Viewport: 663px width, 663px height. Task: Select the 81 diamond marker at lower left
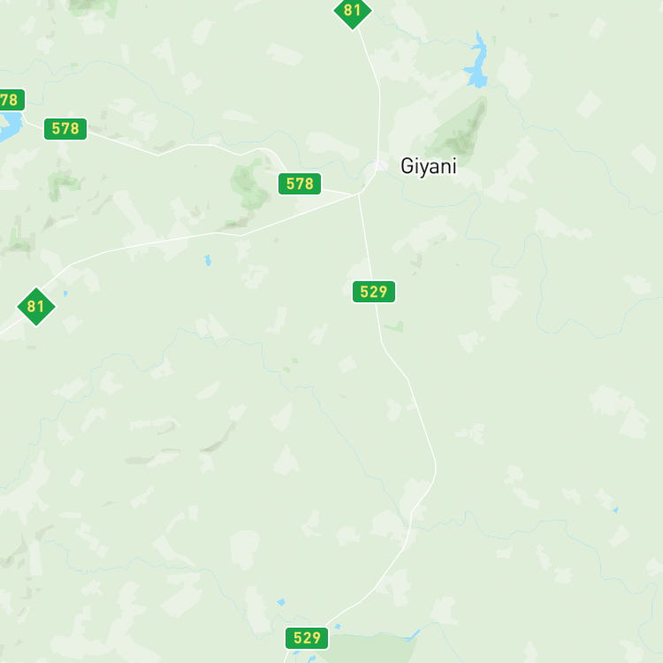click(x=36, y=307)
